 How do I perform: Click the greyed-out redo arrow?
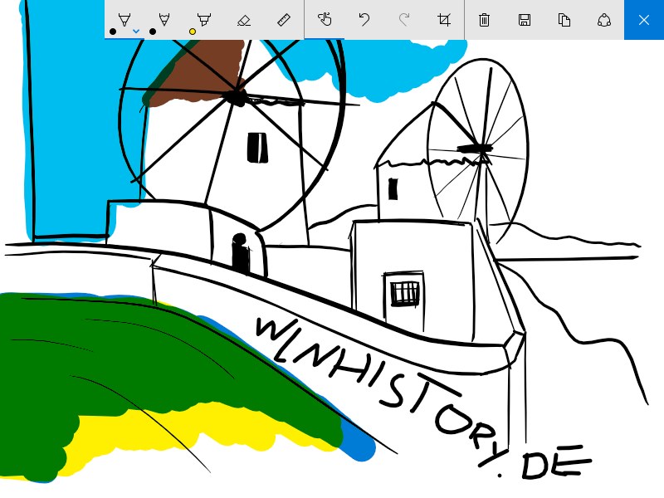coord(404,20)
